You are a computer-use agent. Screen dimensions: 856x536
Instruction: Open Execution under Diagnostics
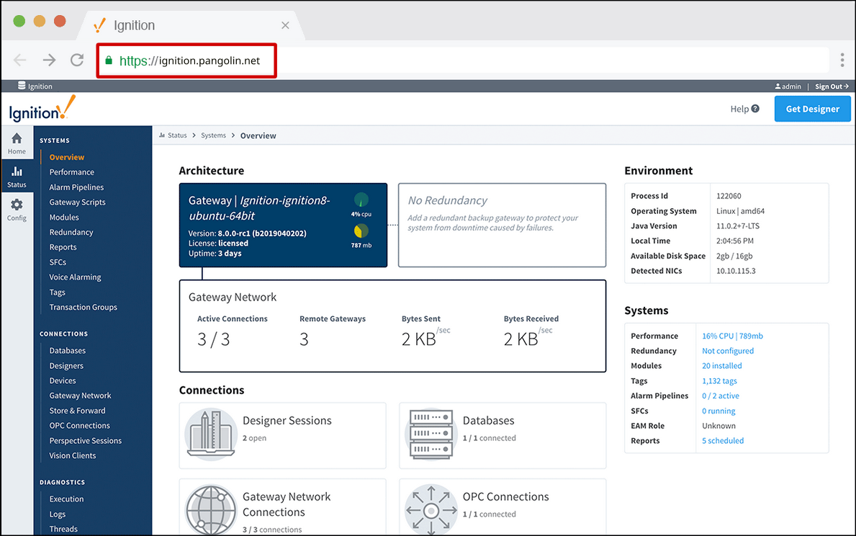coord(67,499)
